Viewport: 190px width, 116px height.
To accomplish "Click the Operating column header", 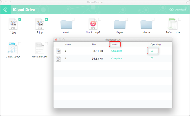I will [x=155, y=44].
